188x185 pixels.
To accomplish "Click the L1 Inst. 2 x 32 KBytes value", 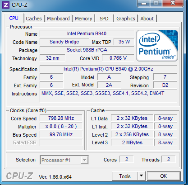I will coord(132,126).
